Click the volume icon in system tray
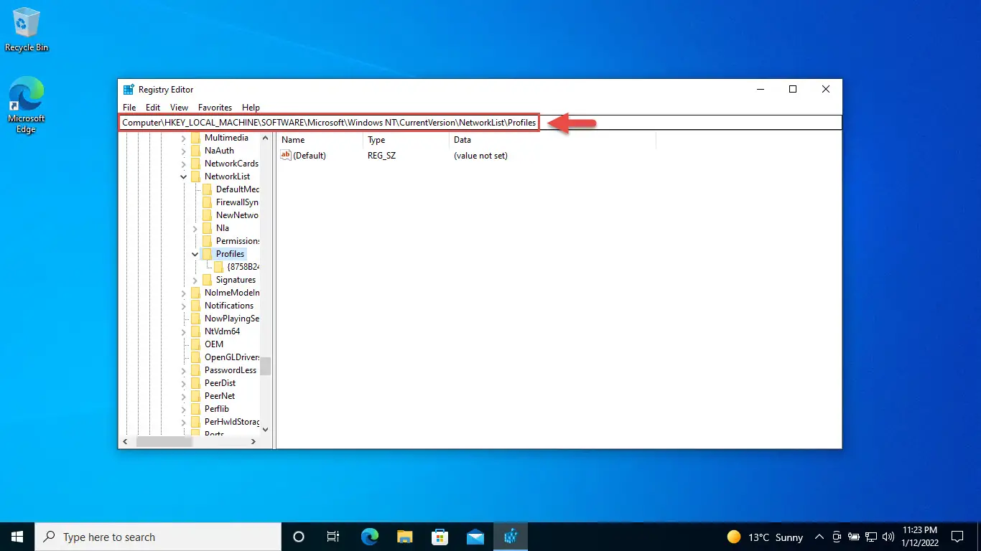Image resolution: width=981 pixels, height=551 pixels. [888, 537]
